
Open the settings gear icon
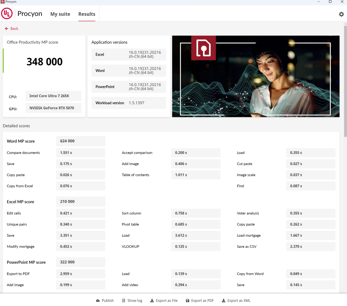[x=341, y=14]
